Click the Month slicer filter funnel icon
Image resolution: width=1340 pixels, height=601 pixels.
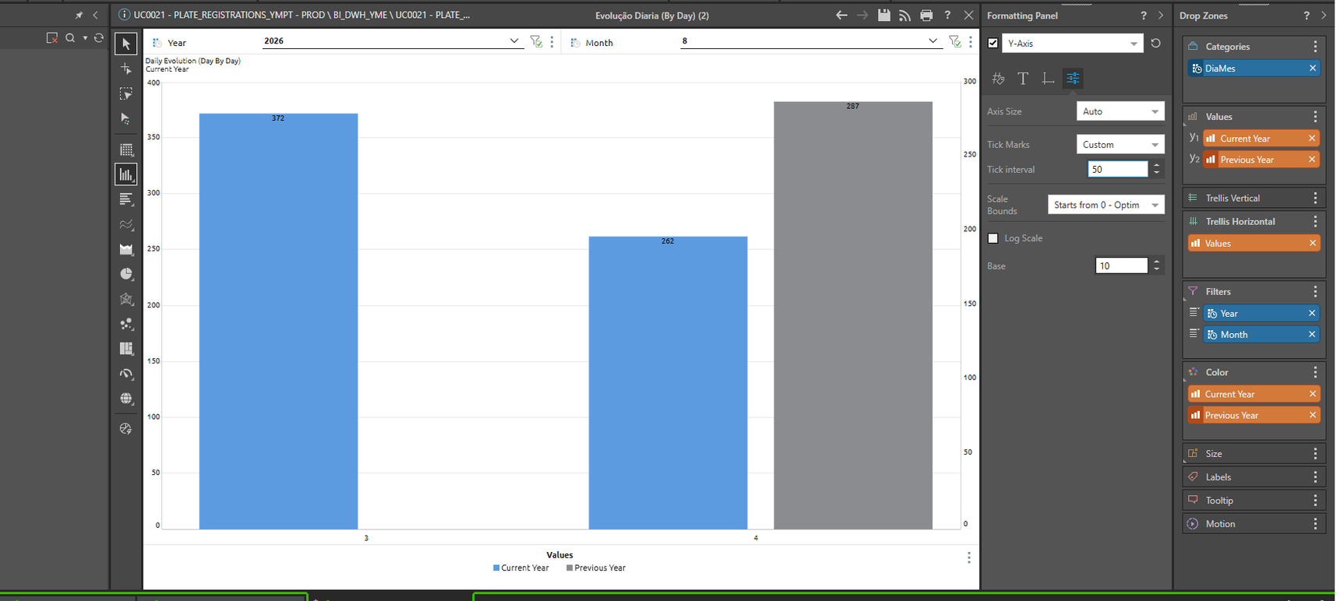pyautogui.click(x=954, y=41)
